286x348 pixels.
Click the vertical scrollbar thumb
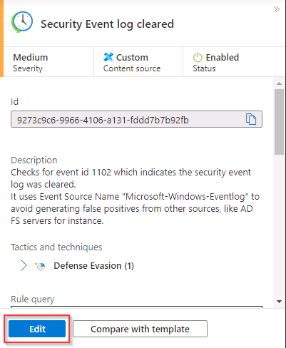[x=279, y=122]
